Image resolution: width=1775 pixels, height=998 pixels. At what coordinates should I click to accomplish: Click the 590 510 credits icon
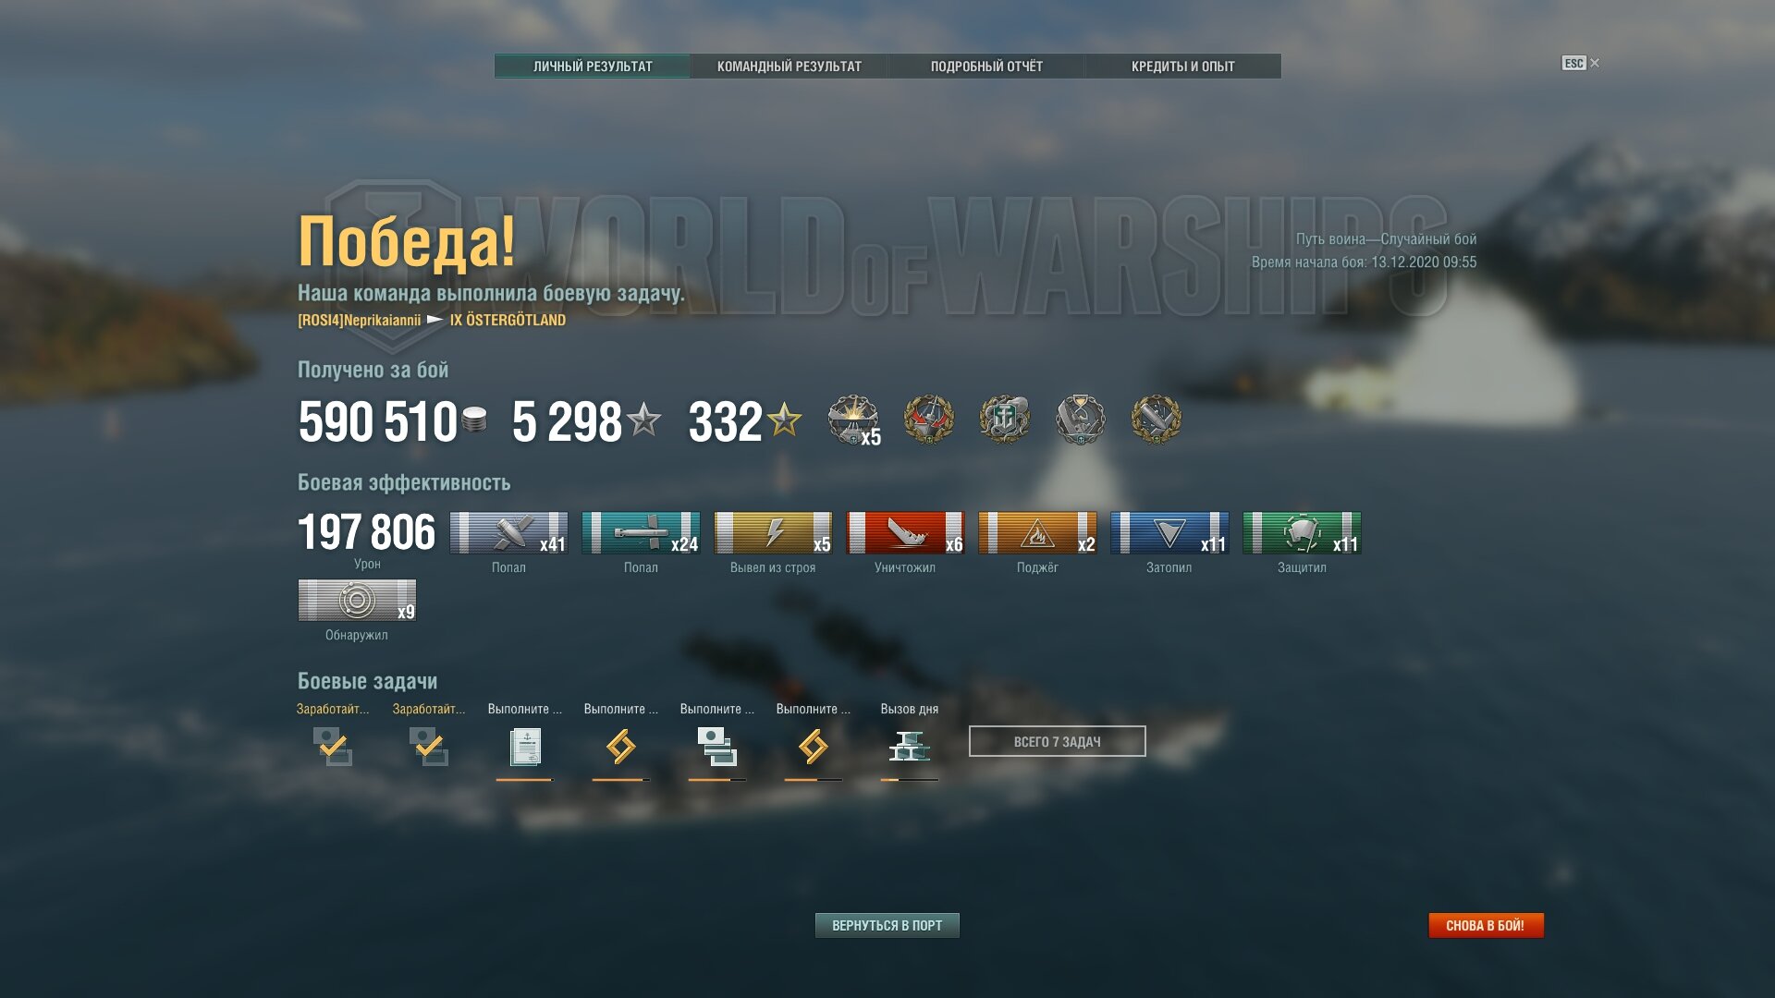pyautogui.click(x=474, y=420)
